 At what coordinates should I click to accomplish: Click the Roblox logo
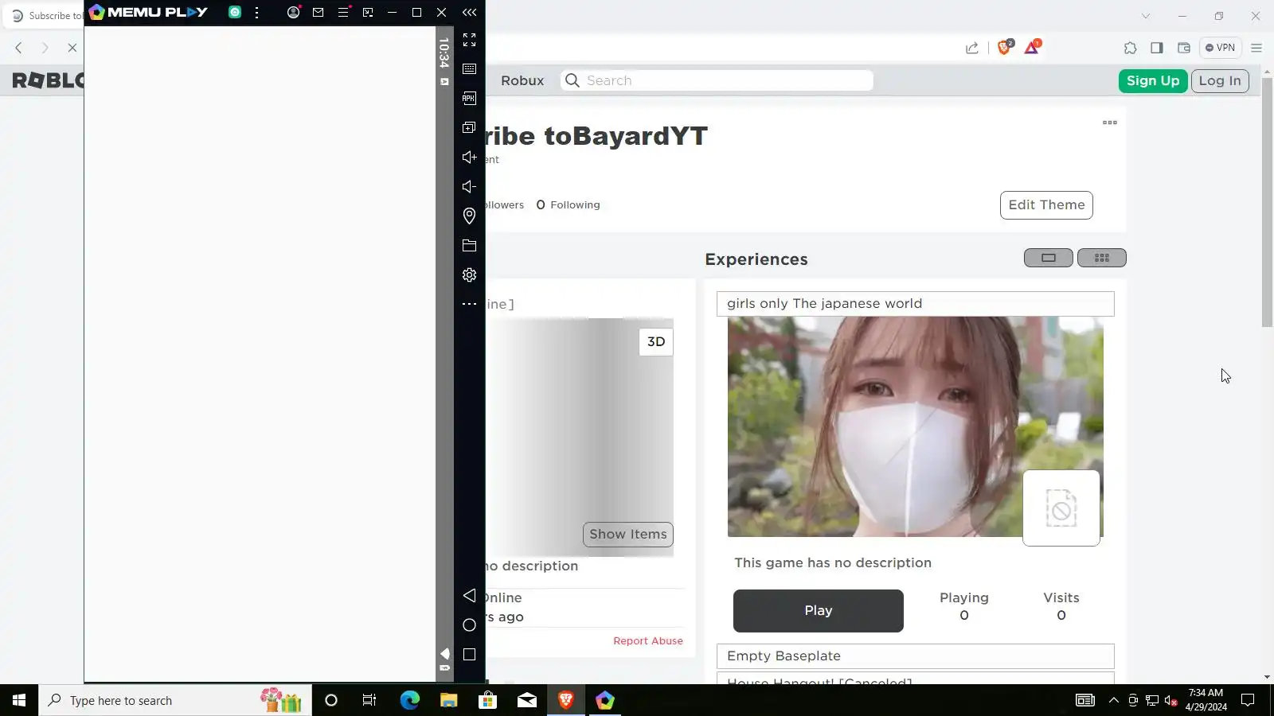pos(48,80)
